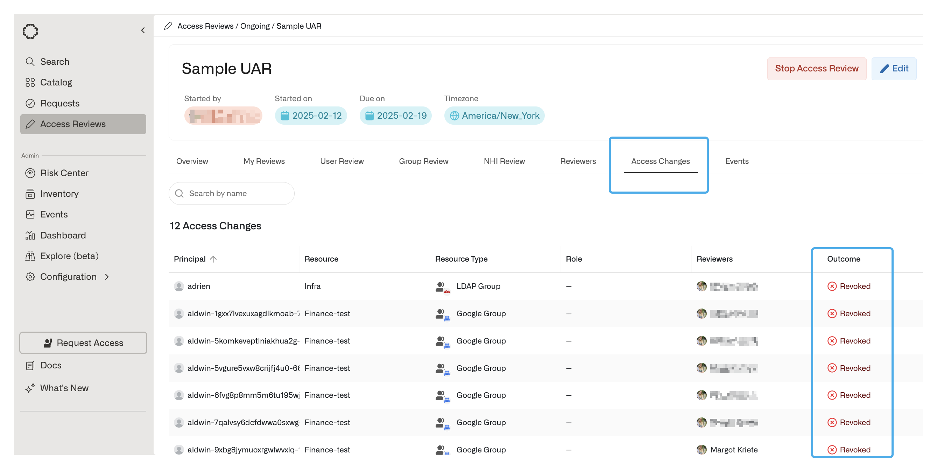Open the adrien principal row
This screenshot has height=471, width=937.
coord(199,286)
